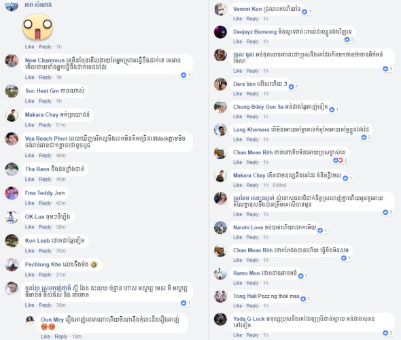Click the like count on Dara Van's comment
Viewport: 401px width, 340px height.
click(x=294, y=87)
